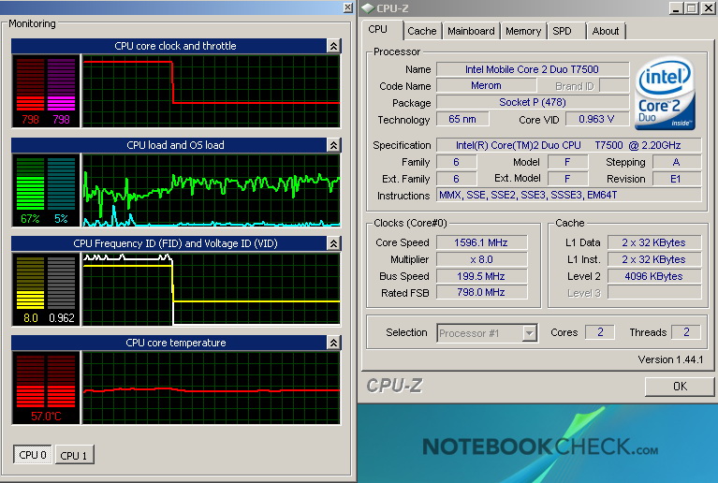Click the Threads count field

(x=686, y=332)
